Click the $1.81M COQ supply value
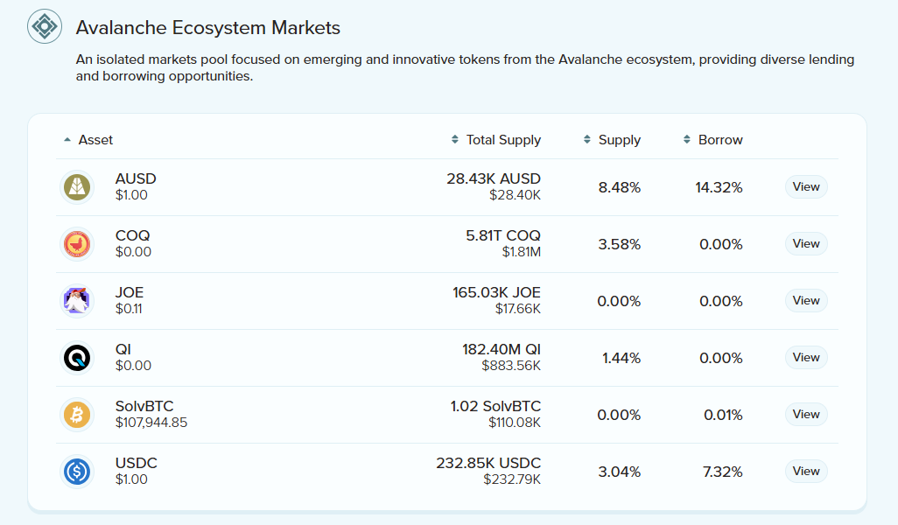 click(x=521, y=252)
